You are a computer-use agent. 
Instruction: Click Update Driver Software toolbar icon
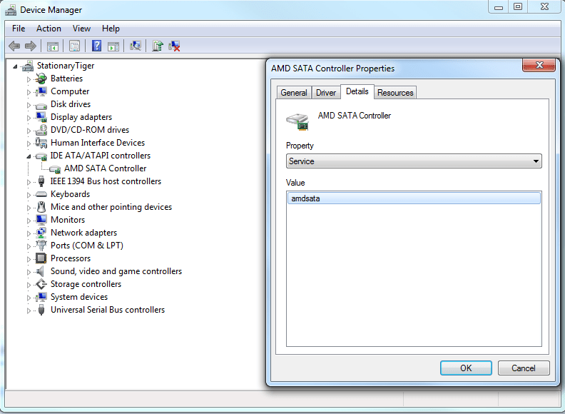158,46
